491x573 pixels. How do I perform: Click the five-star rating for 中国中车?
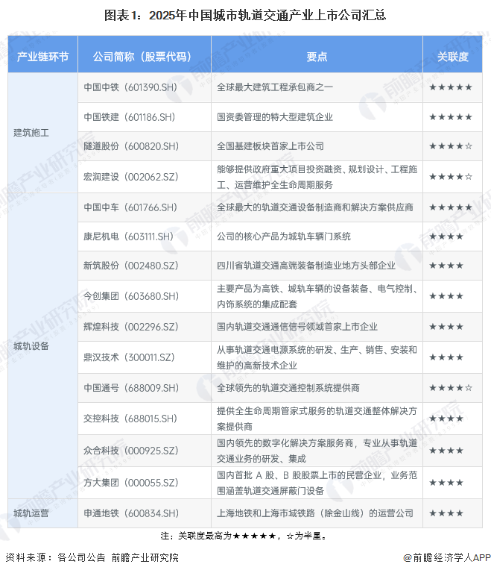(450, 207)
